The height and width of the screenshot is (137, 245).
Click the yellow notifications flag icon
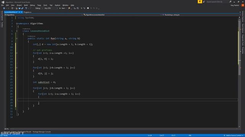(x=200, y=2)
